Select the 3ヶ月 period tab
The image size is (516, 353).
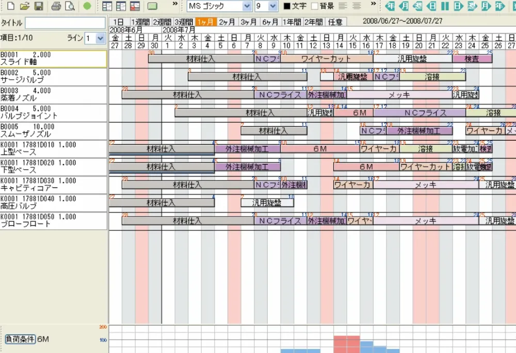tap(249, 22)
